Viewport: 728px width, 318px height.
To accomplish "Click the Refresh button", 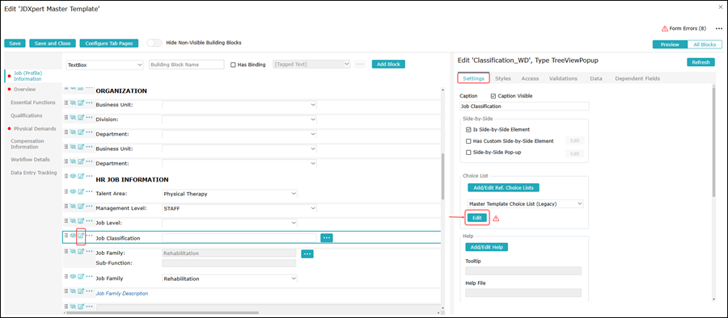I will tap(700, 62).
